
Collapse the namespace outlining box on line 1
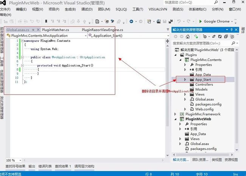(22, 41)
